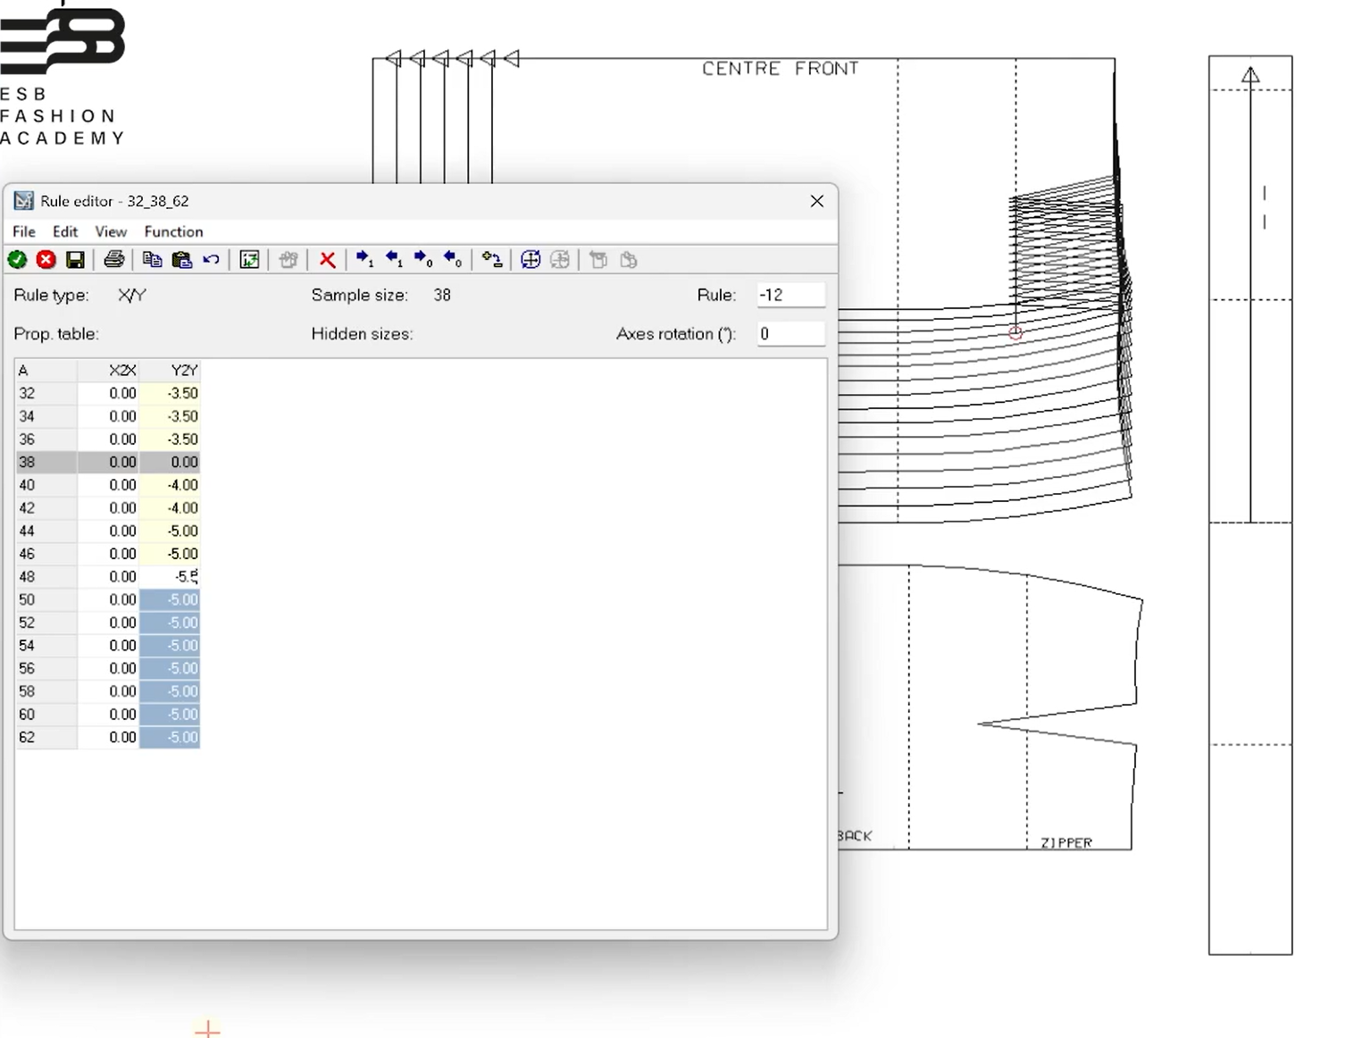
Task: Click the plus/minus sign swap icon
Action: [x=492, y=260]
